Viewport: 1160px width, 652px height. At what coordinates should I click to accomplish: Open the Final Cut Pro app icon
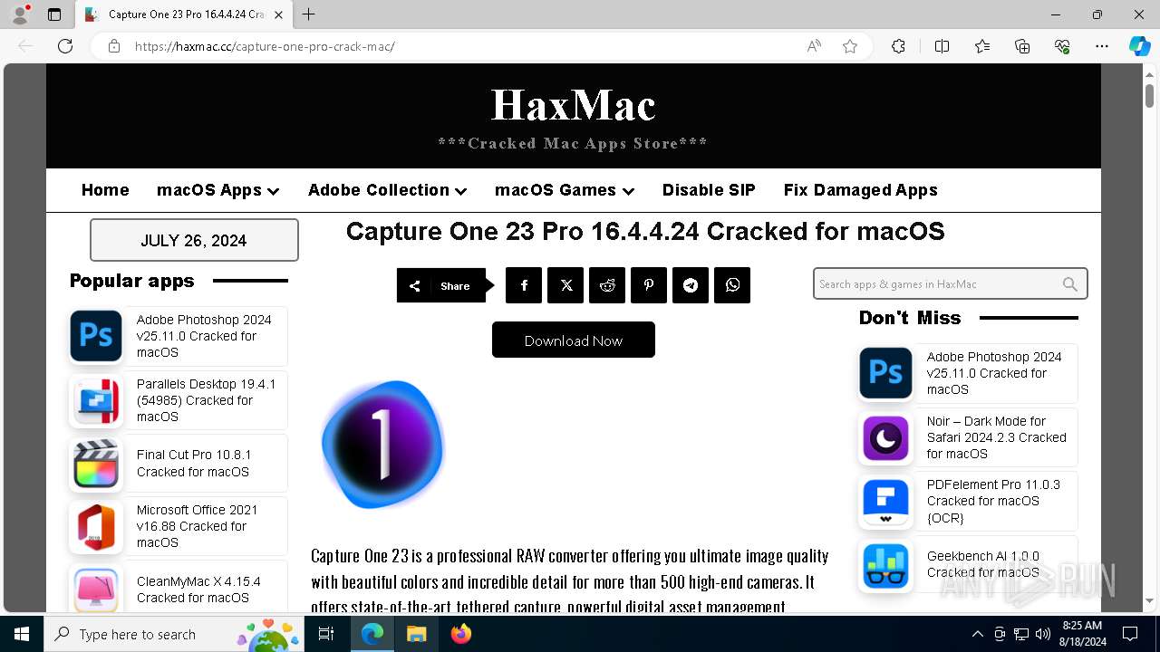(x=96, y=464)
